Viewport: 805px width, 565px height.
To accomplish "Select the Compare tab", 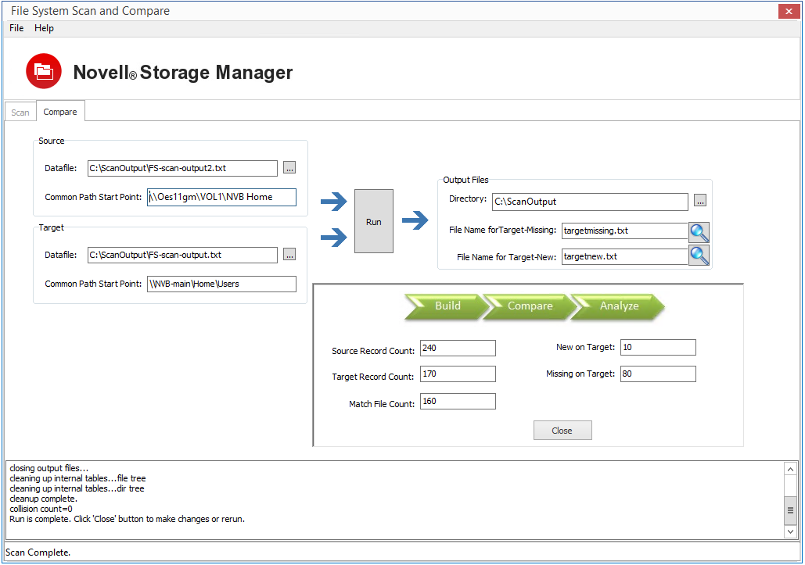I will [x=60, y=112].
